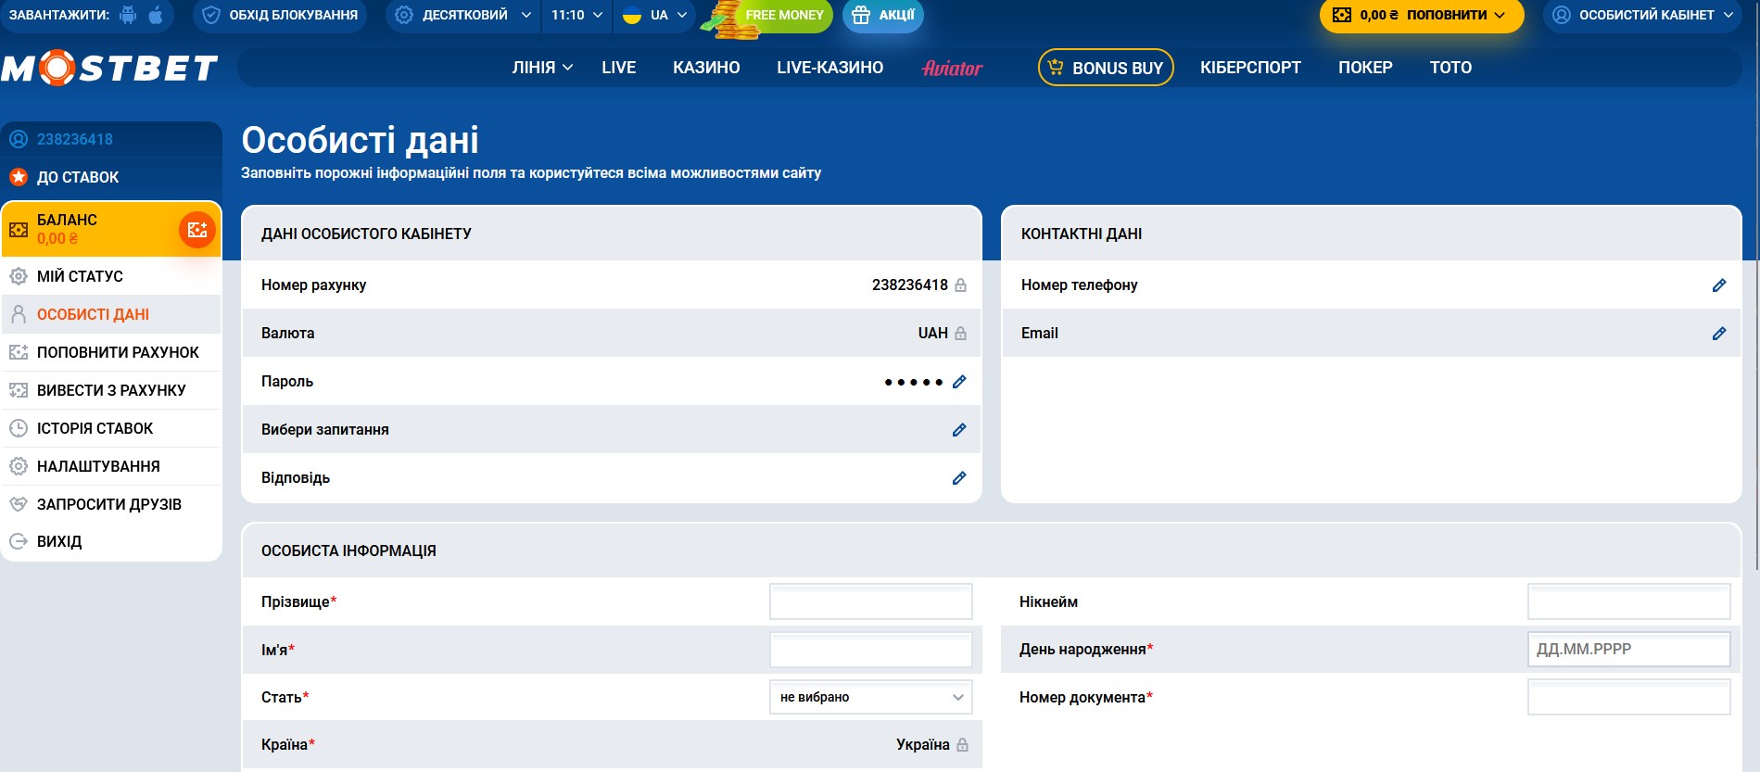Viewport: 1760px width, 772px height.
Task: Click the Номер документа input field
Action: pyautogui.click(x=1628, y=697)
